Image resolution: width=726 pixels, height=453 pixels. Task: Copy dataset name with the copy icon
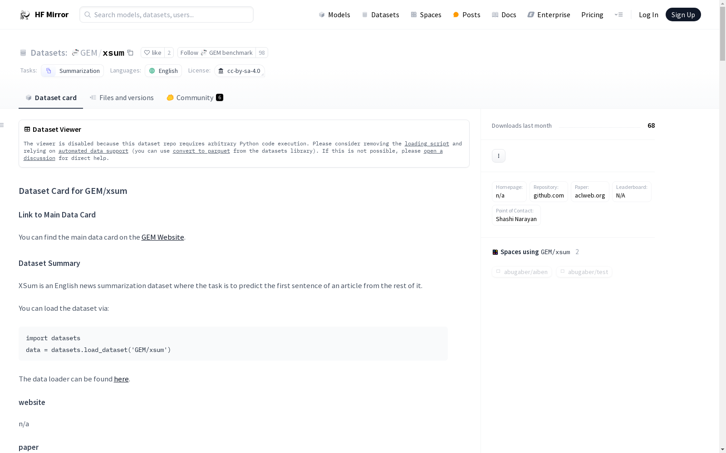[x=130, y=53]
